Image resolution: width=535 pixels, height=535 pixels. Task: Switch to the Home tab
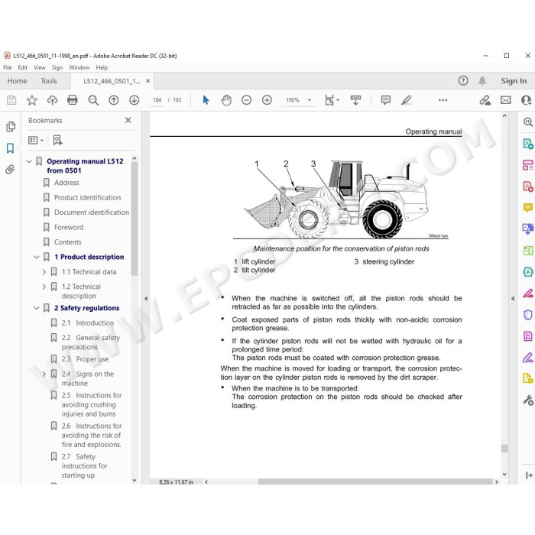click(x=17, y=81)
